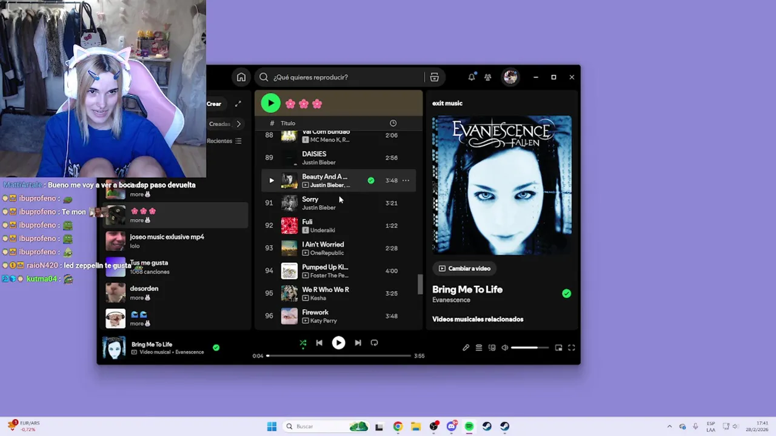Select track Full by Underaiki
This screenshot has height=436, width=776.
pyautogui.click(x=339, y=225)
